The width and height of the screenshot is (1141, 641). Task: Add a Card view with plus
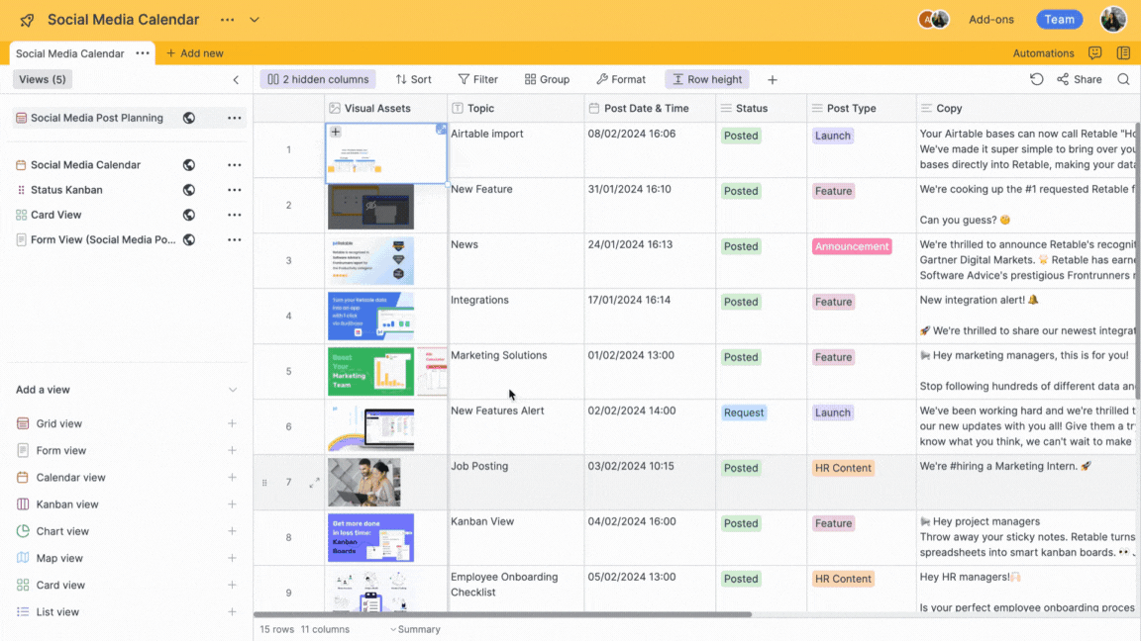point(232,585)
